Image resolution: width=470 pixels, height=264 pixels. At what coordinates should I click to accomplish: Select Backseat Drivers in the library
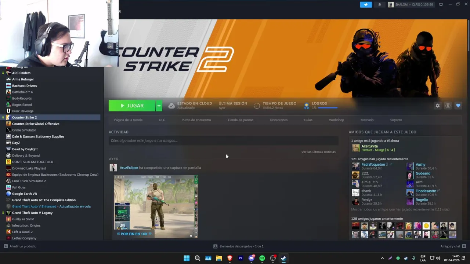click(24, 85)
